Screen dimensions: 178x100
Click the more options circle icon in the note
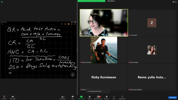coord(72,24)
